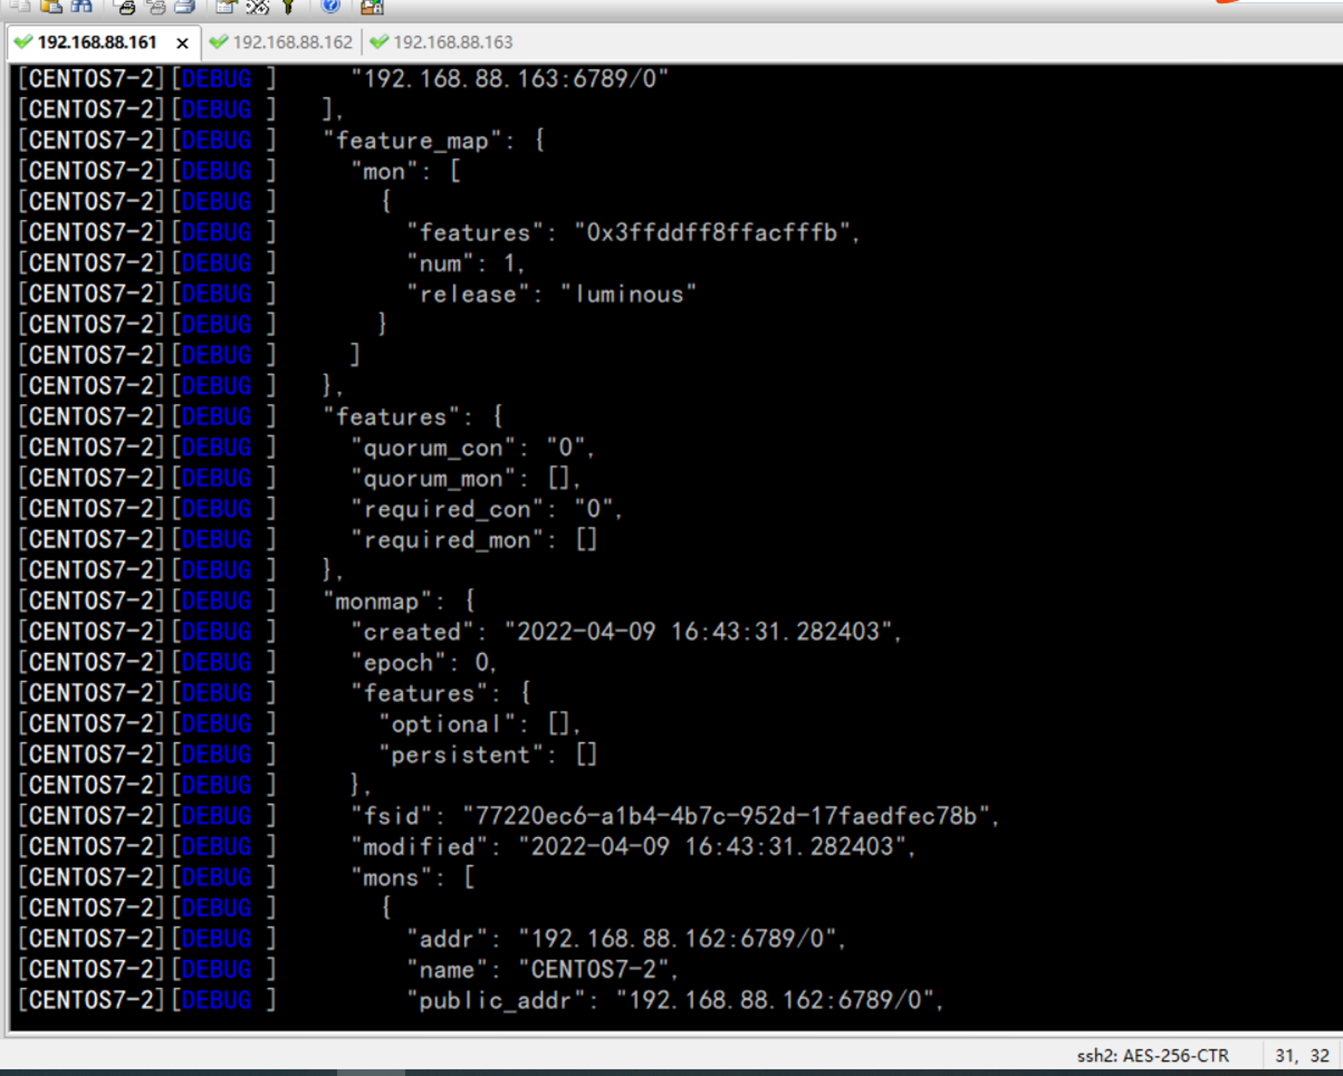Open the Keymap Editor toolbar icon

point(257,6)
